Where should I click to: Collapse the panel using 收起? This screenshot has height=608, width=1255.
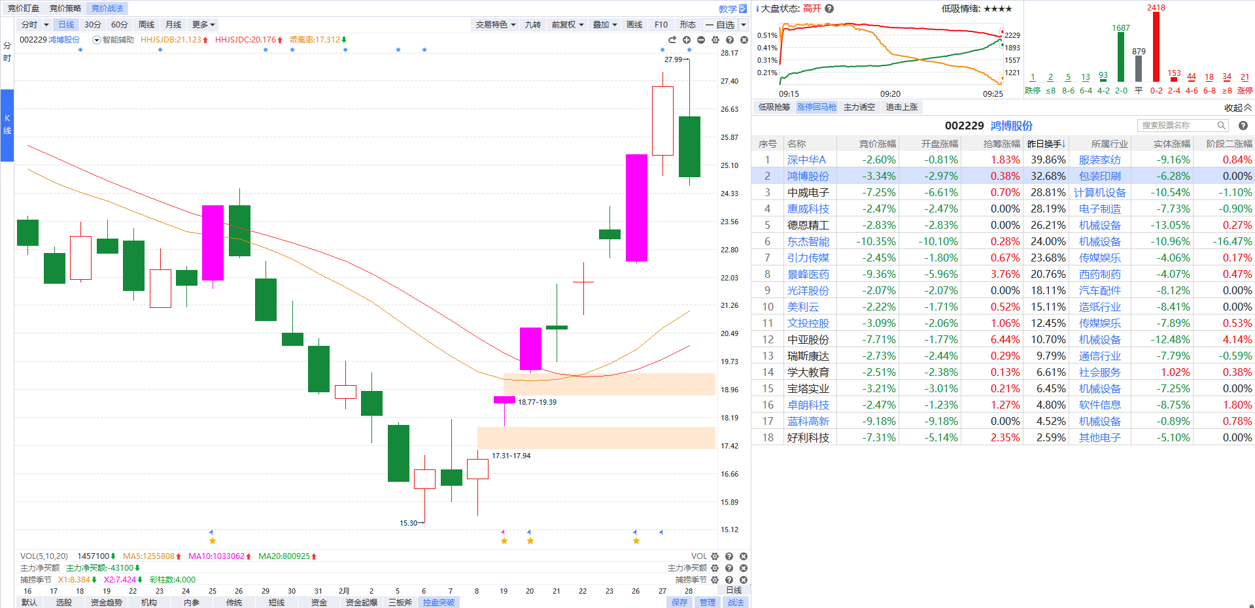click(x=1237, y=107)
